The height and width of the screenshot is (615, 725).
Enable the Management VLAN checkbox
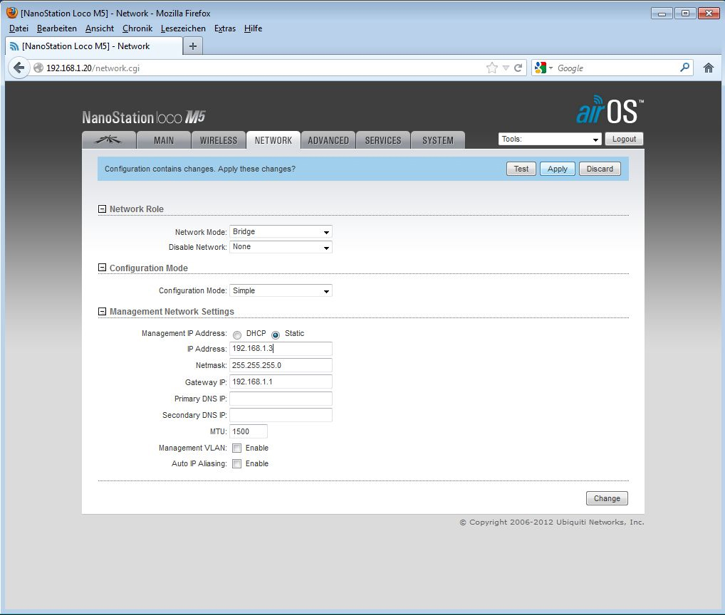[236, 448]
